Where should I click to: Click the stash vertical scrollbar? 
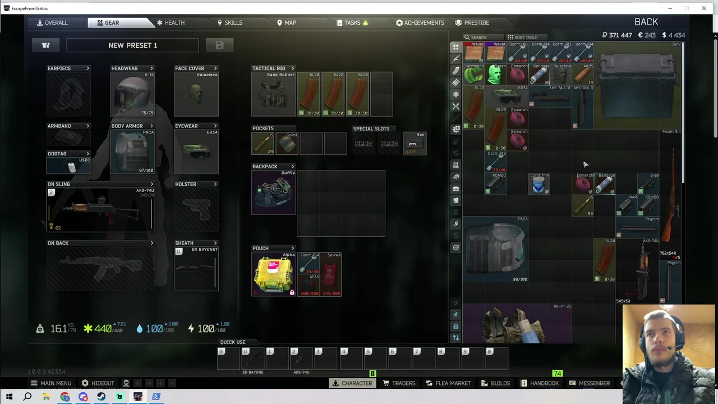[683, 112]
